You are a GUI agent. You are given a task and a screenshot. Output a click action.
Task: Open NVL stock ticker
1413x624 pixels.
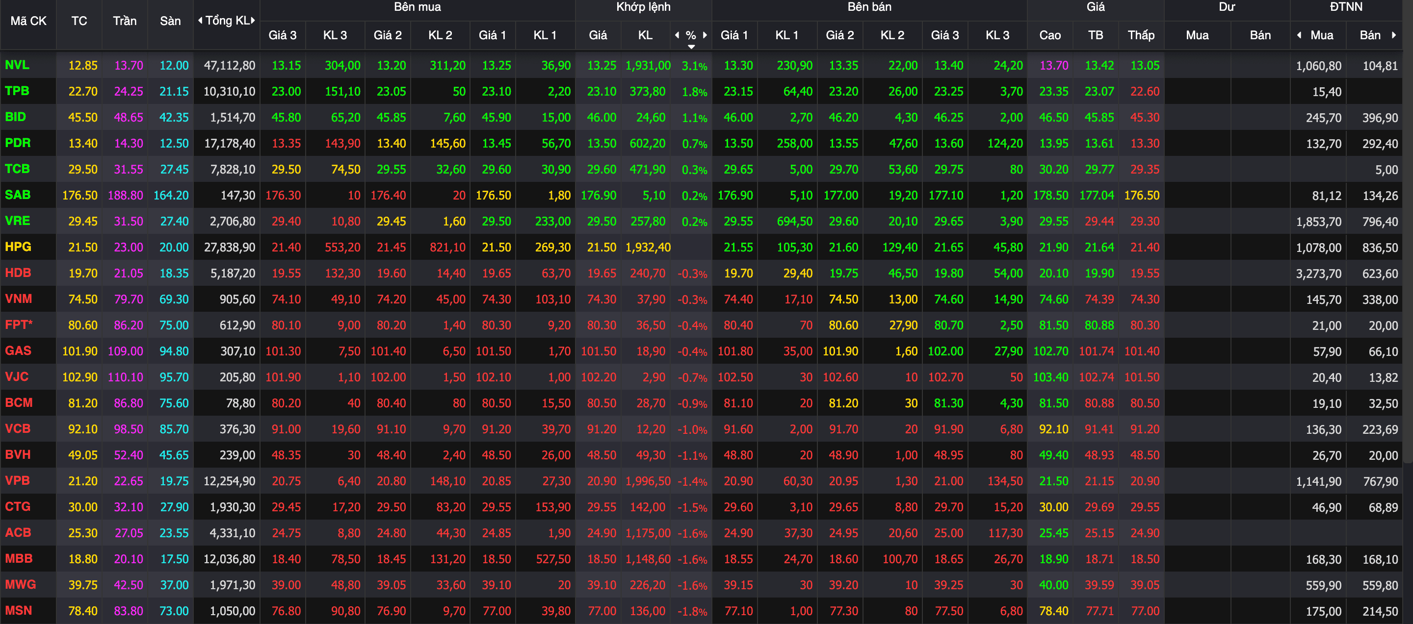(x=17, y=65)
